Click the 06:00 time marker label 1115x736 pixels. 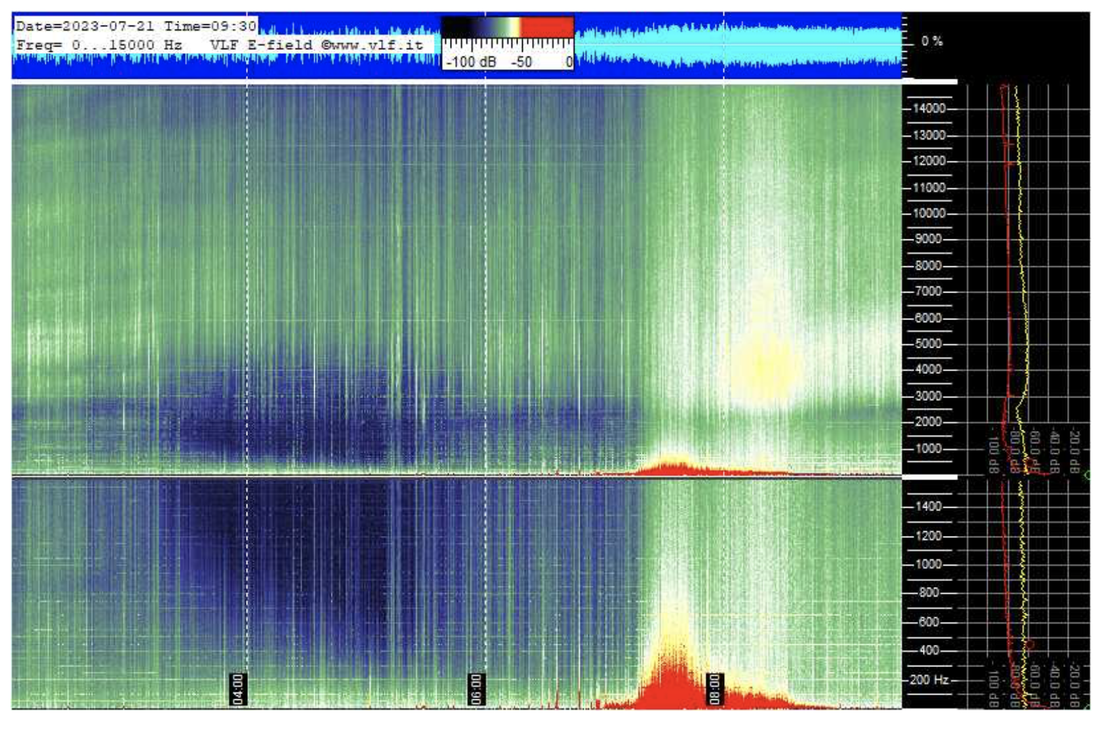(x=476, y=689)
